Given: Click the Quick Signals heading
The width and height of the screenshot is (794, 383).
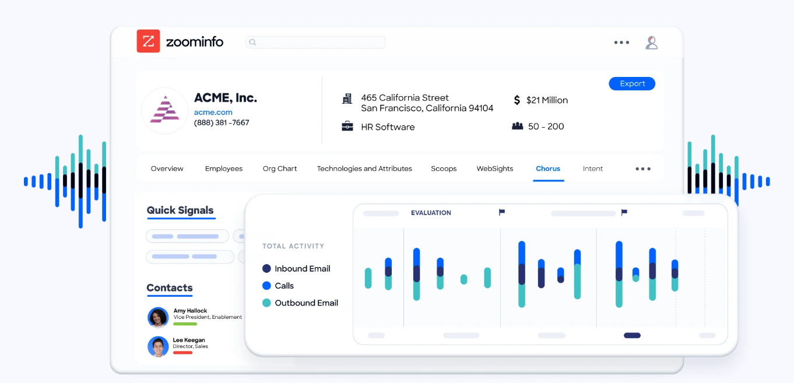Looking at the screenshot, I should [x=180, y=210].
